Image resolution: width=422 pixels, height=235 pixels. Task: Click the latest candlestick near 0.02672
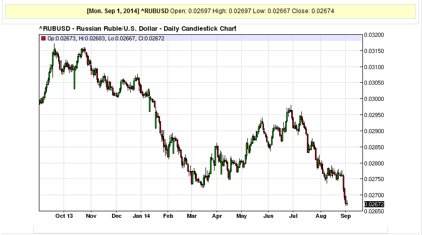click(x=347, y=204)
